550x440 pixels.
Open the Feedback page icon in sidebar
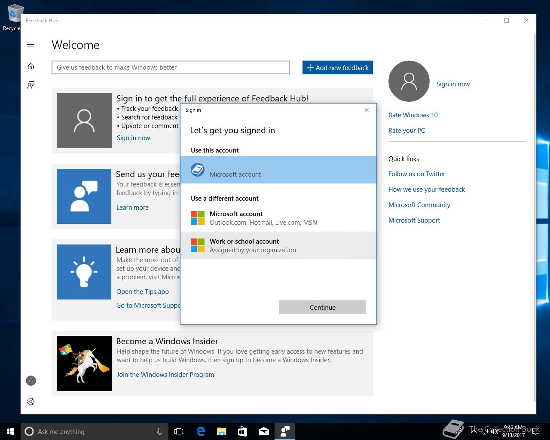pyautogui.click(x=31, y=85)
